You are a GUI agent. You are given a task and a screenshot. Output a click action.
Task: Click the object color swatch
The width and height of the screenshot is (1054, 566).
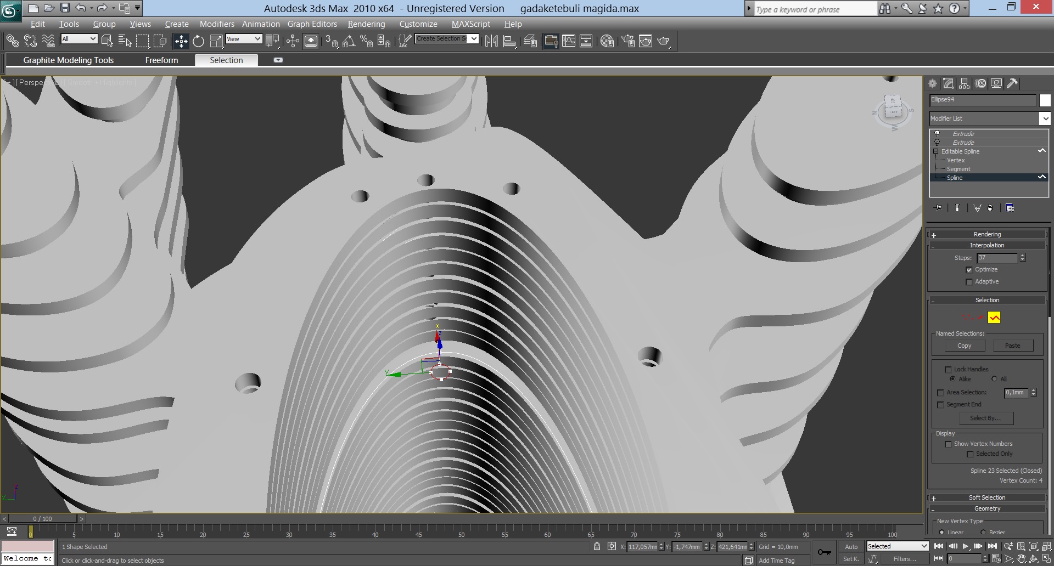(x=1045, y=100)
